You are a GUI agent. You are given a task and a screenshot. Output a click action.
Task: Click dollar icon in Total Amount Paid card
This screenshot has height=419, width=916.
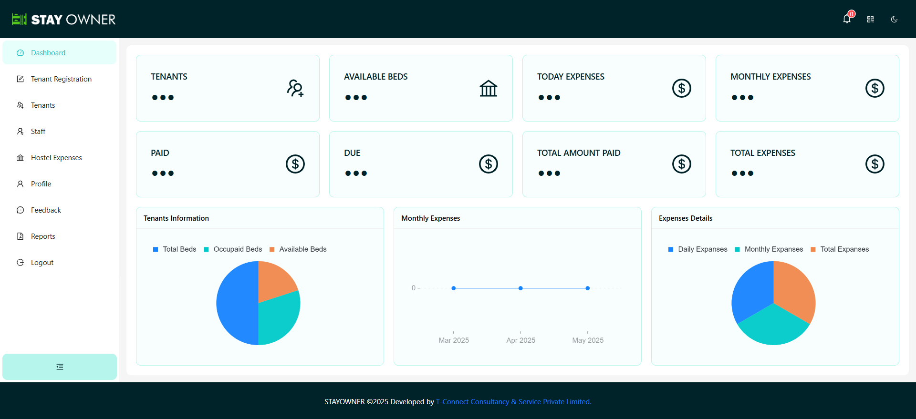681,164
